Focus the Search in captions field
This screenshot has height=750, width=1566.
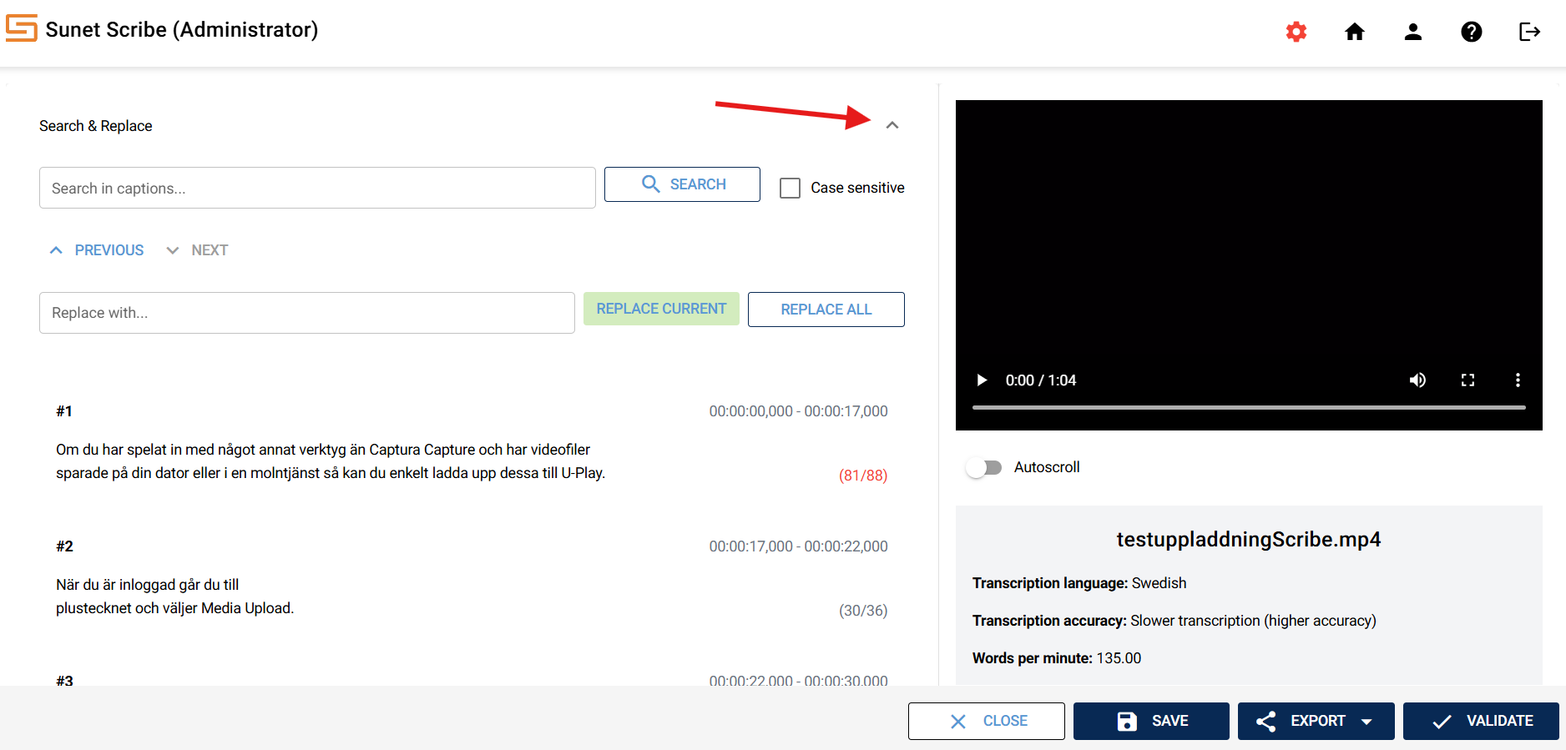pyautogui.click(x=317, y=188)
